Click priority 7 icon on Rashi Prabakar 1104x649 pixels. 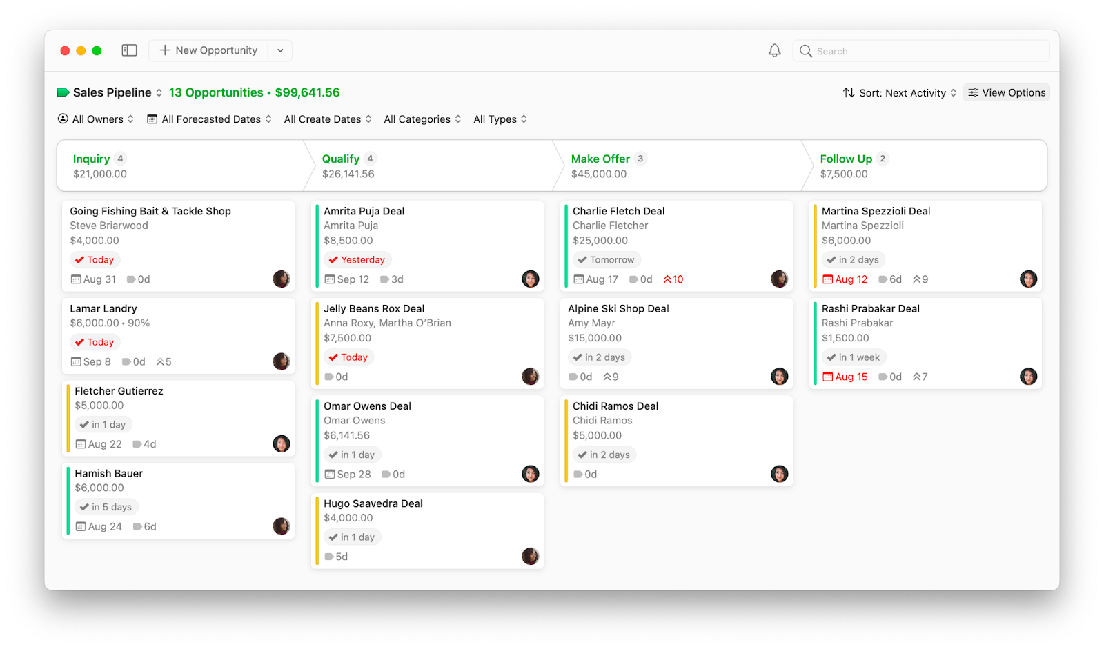[x=916, y=377]
